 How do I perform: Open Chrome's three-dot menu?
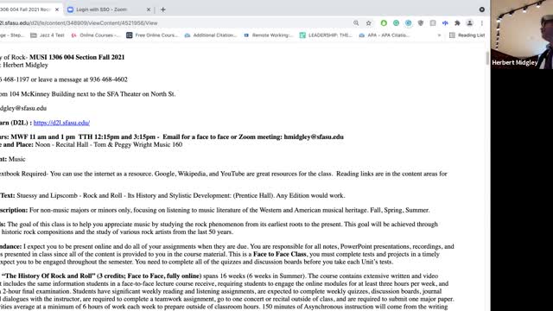click(482, 23)
